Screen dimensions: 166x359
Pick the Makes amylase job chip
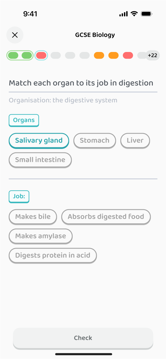pos(41,236)
